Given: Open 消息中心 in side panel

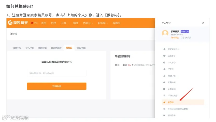Looking at the screenshot, I should 172,56.
